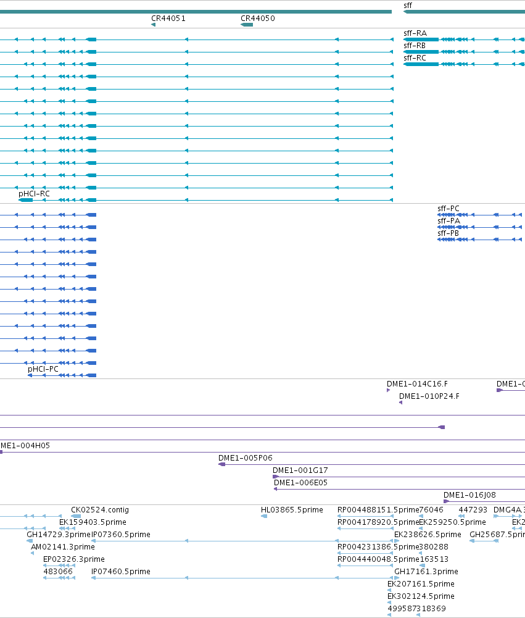Screen dimensions: 525x618
Task: Click the pHCl-RC thick exon block
Action: [x=25, y=200]
